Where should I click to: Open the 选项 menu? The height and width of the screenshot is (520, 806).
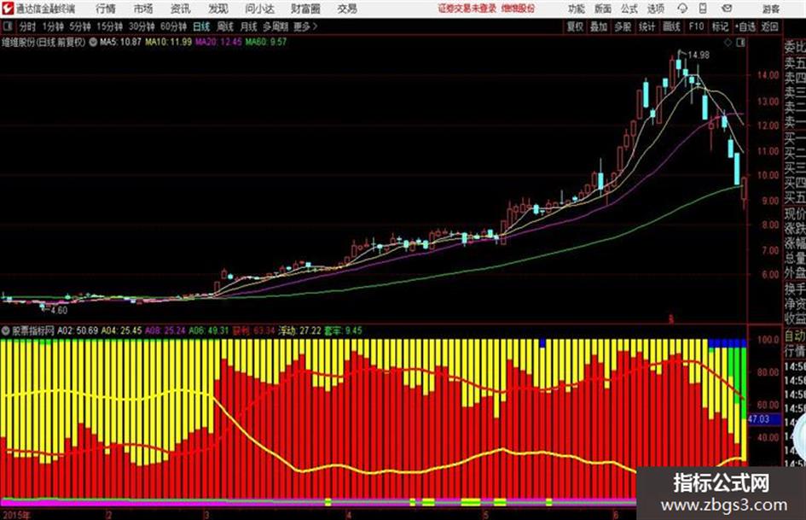[x=656, y=9]
